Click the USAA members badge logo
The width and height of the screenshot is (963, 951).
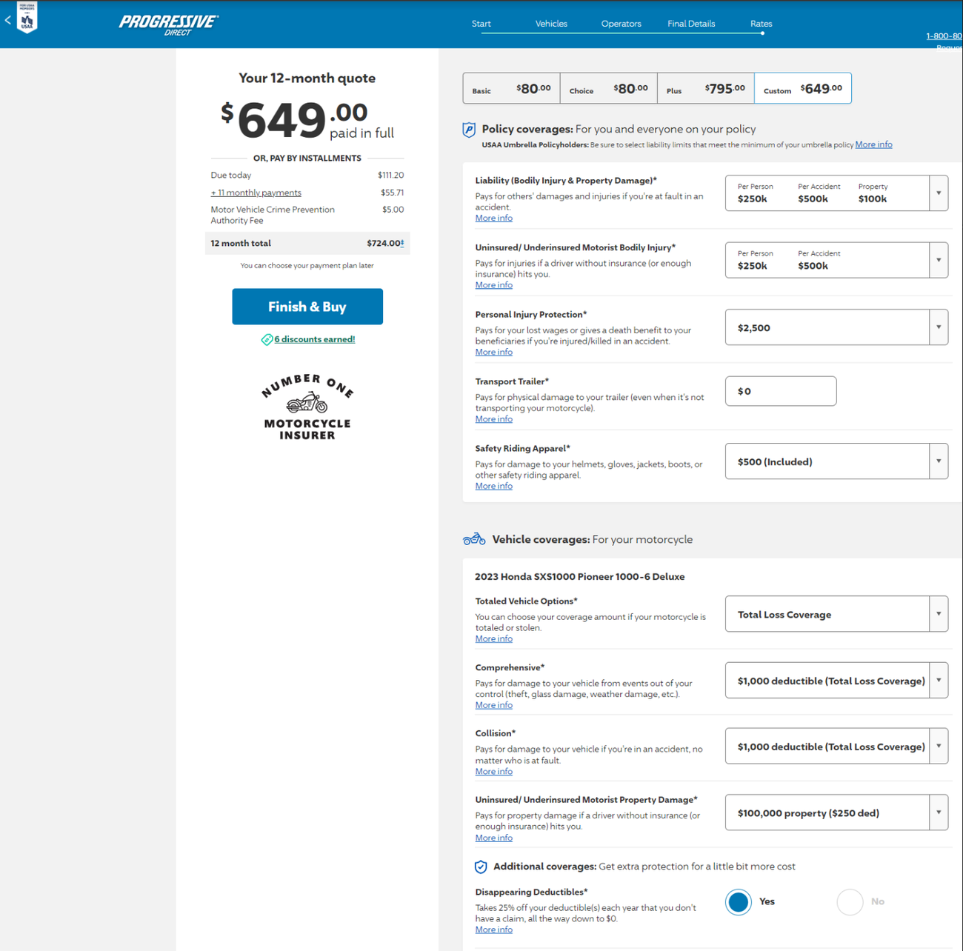(27, 16)
